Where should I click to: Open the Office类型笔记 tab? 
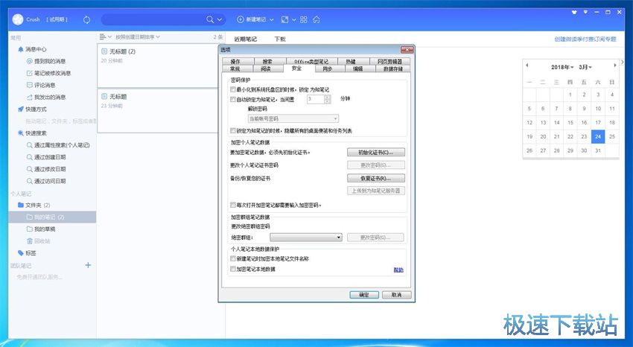tap(311, 61)
